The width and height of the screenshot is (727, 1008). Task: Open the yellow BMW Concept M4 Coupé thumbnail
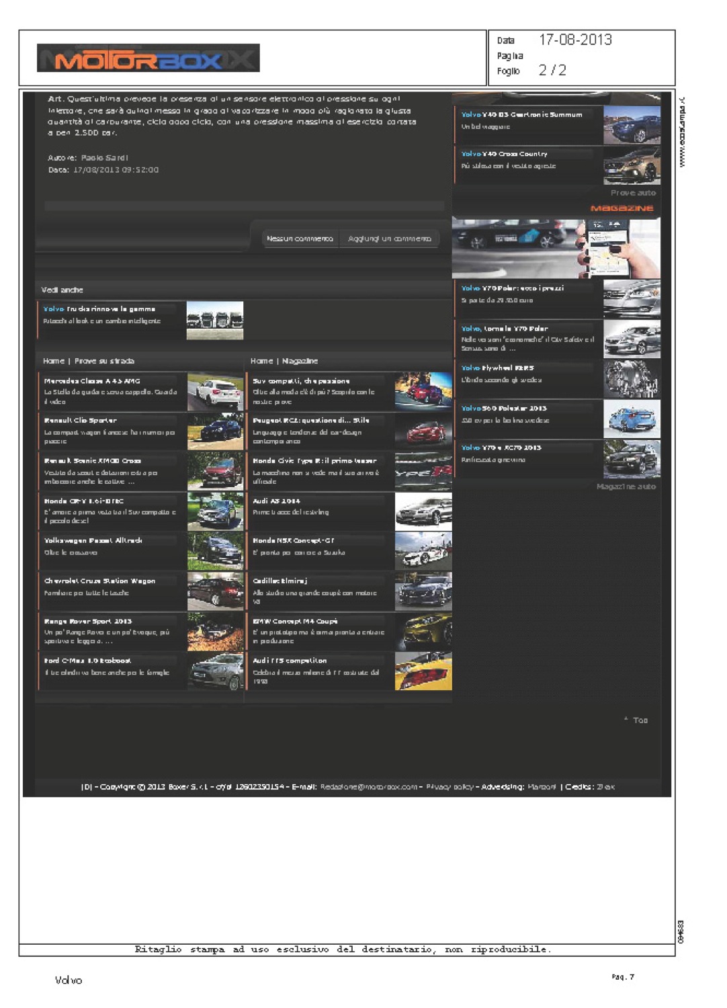point(423,632)
